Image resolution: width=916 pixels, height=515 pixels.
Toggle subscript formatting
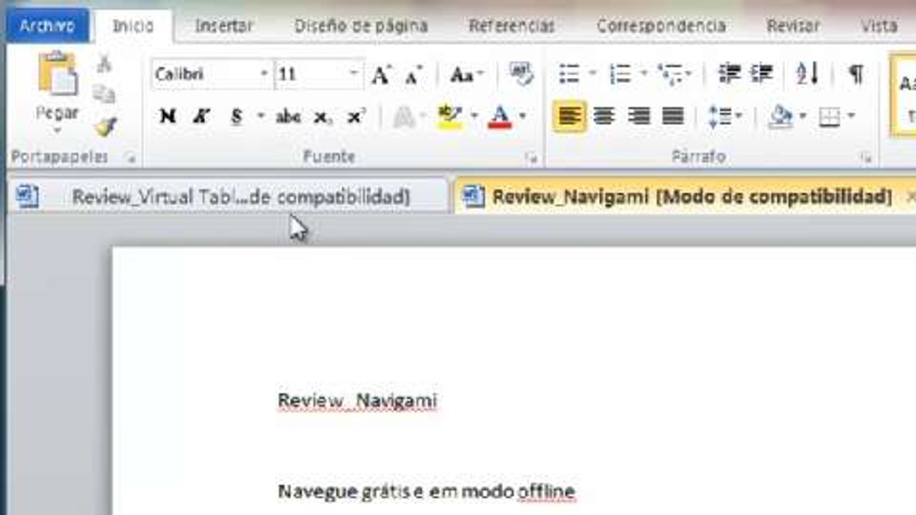tap(323, 117)
